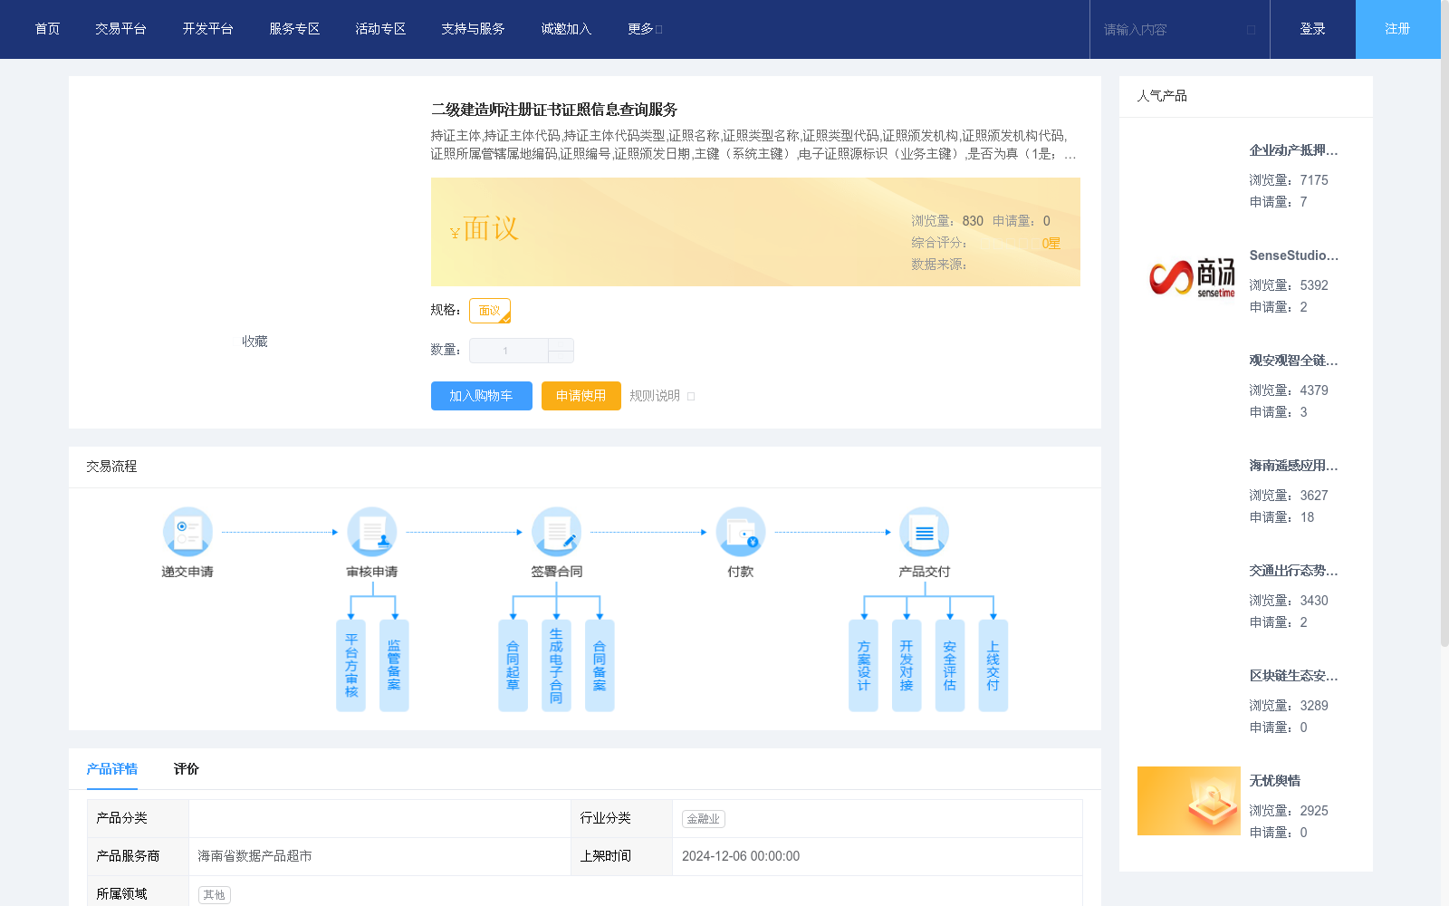Click the ¥面议 price text
Screen dimensions: 1449x906
[485, 228]
